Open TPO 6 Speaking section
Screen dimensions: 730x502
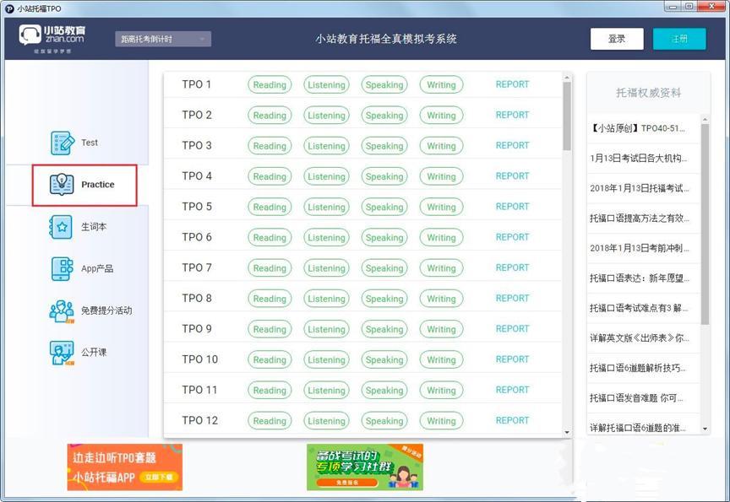pos(384,238)
